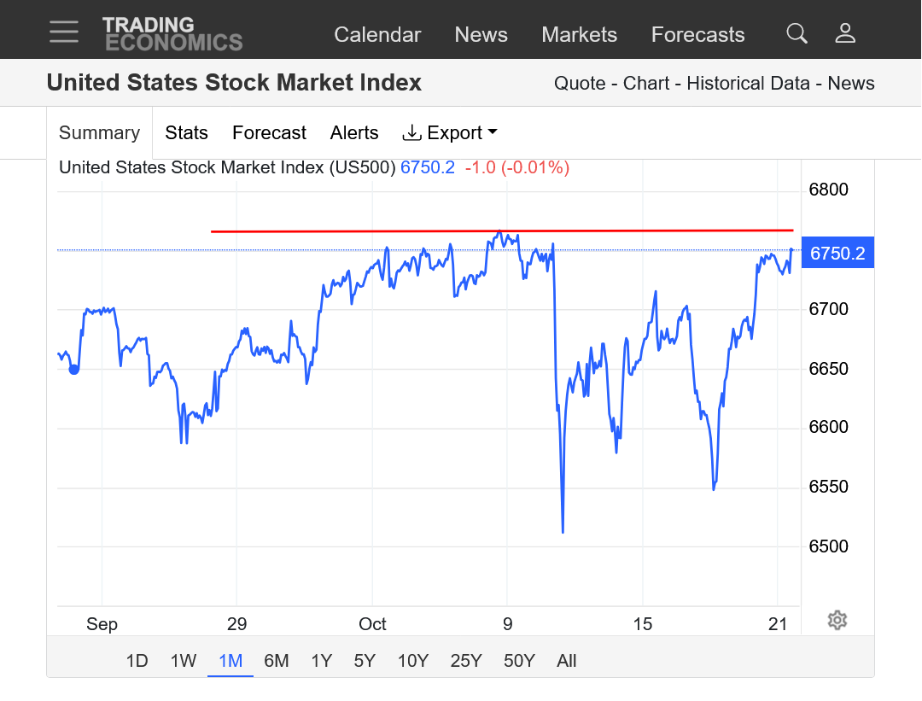
Task: Go to the Markets menu
Action: coord(579,34)
